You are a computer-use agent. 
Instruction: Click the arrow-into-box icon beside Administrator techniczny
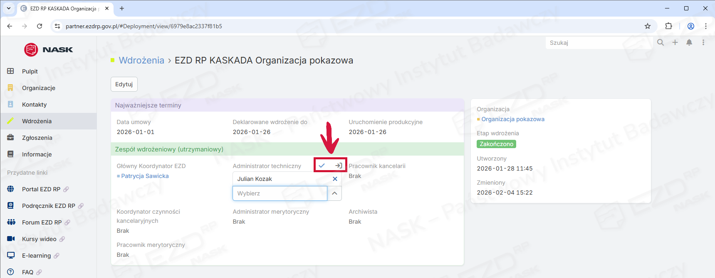pos(339,166)
